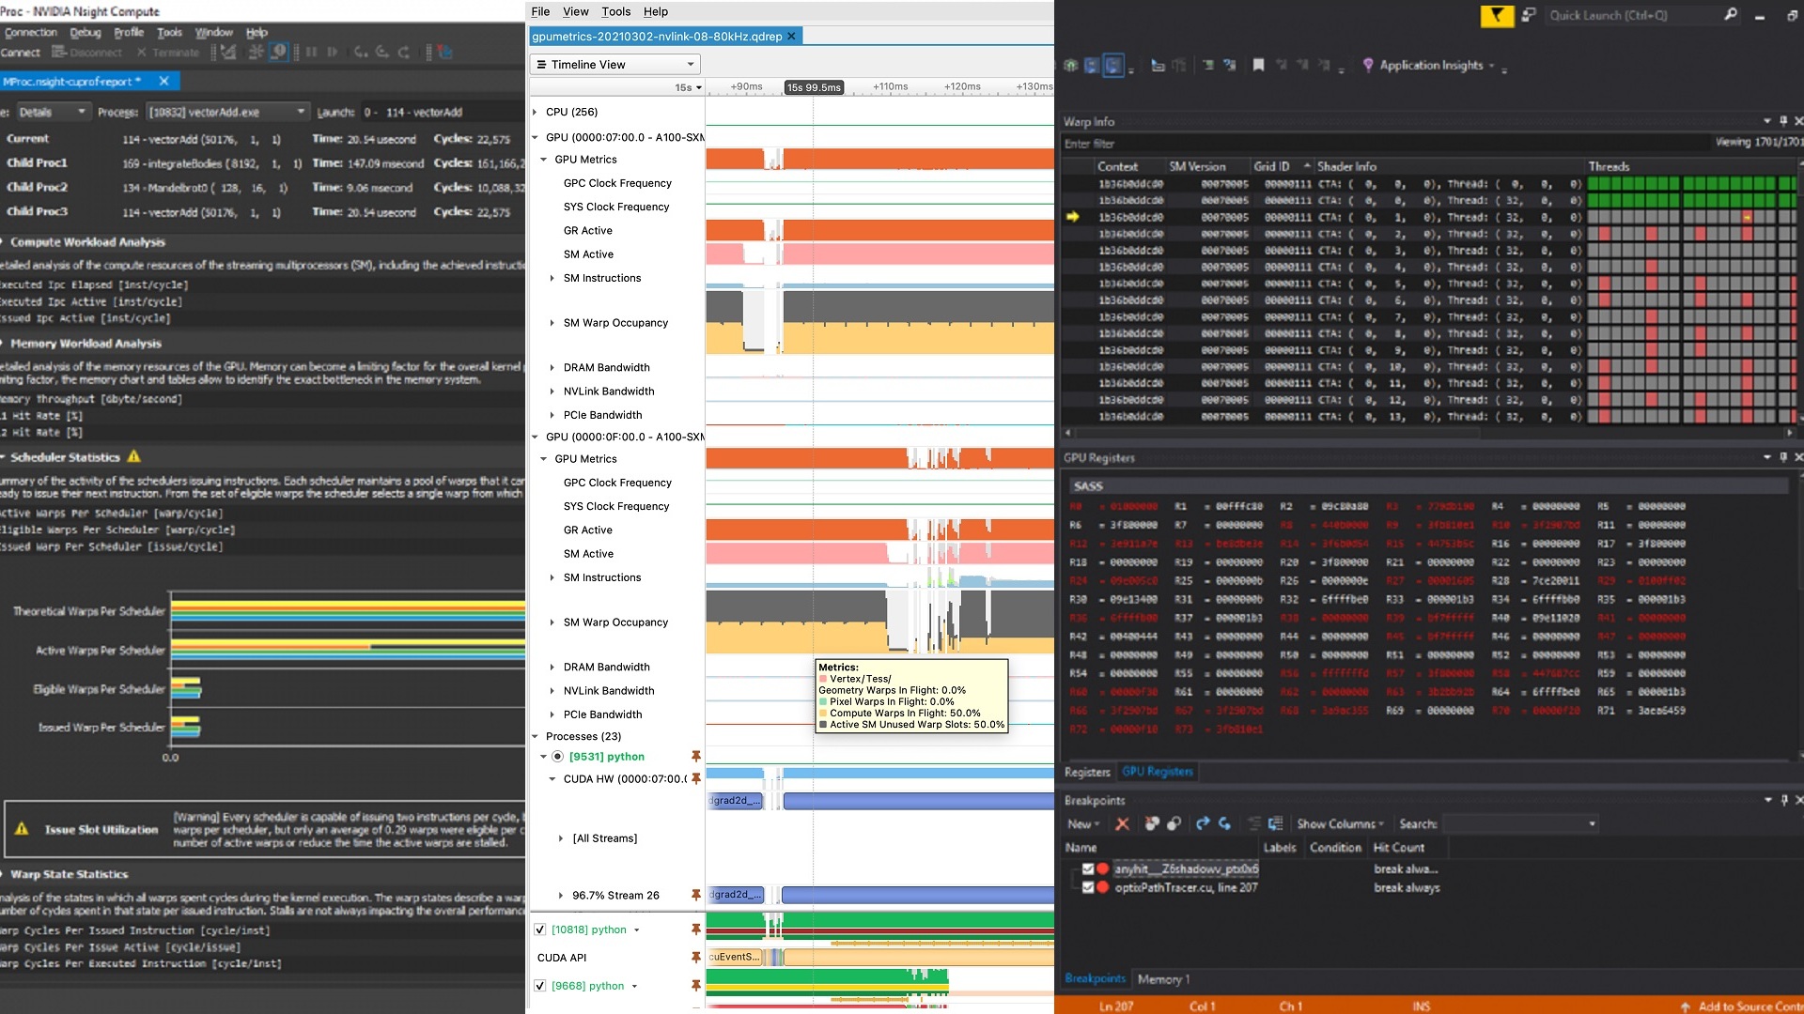Toggle the [9668] python process checkbox

(540, 986)
